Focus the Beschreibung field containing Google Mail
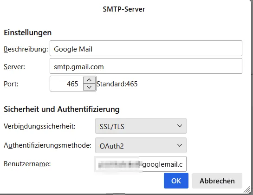The image size is (253, 195). point(146,48)
